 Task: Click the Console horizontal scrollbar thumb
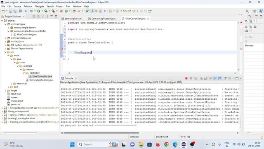(x=101, y=133)
